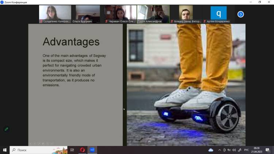Select Солдатенко Катерина's video thumbnail
Image resolution: width=274 pixels, height=154 pixels.
[x=55, y=14]
